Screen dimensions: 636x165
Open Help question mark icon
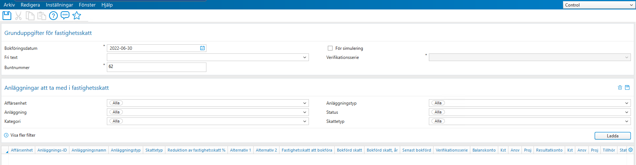pyautogui.click(x=53, y=16)
